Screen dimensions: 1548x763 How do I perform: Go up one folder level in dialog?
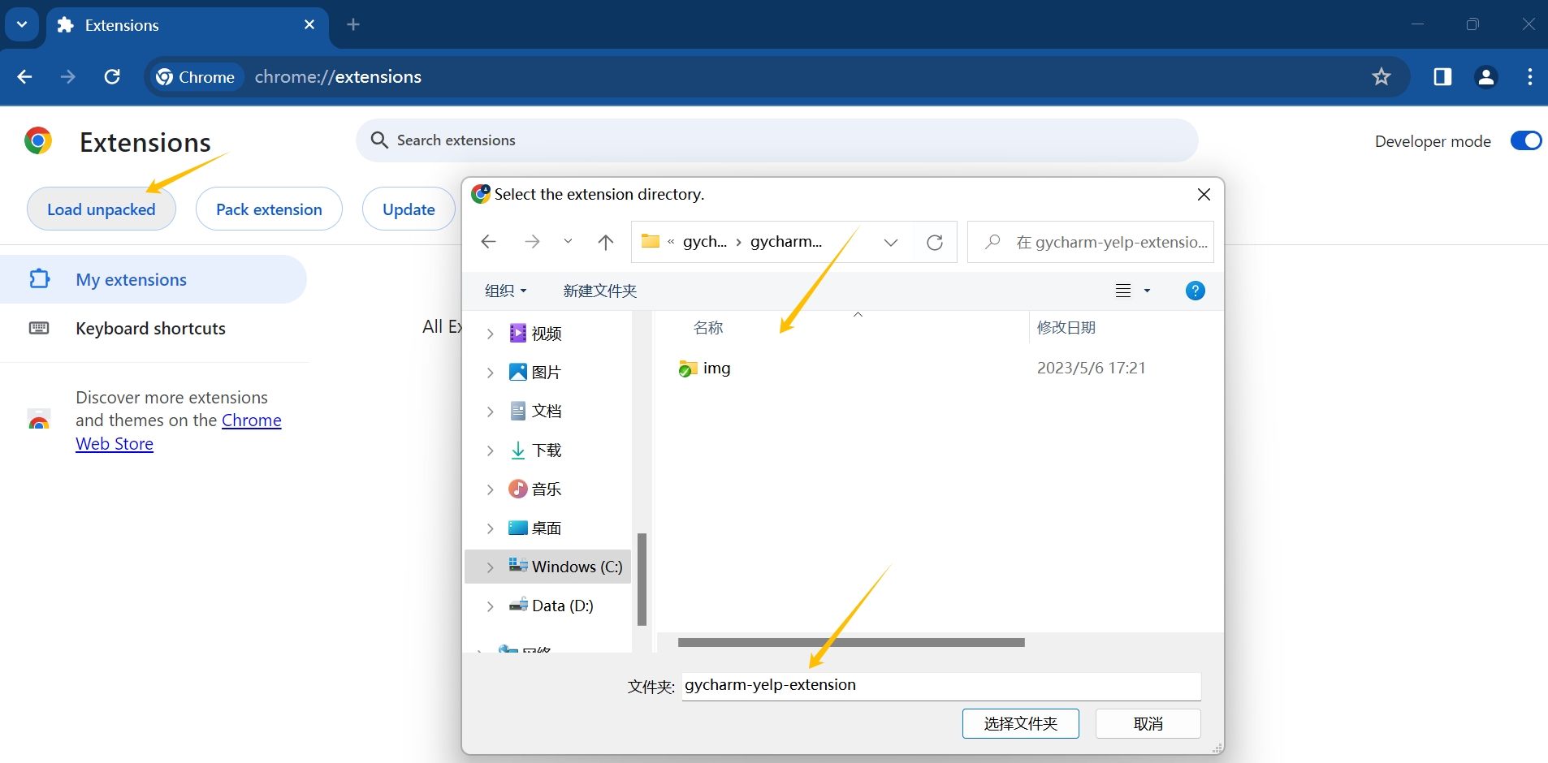(605, 242)
